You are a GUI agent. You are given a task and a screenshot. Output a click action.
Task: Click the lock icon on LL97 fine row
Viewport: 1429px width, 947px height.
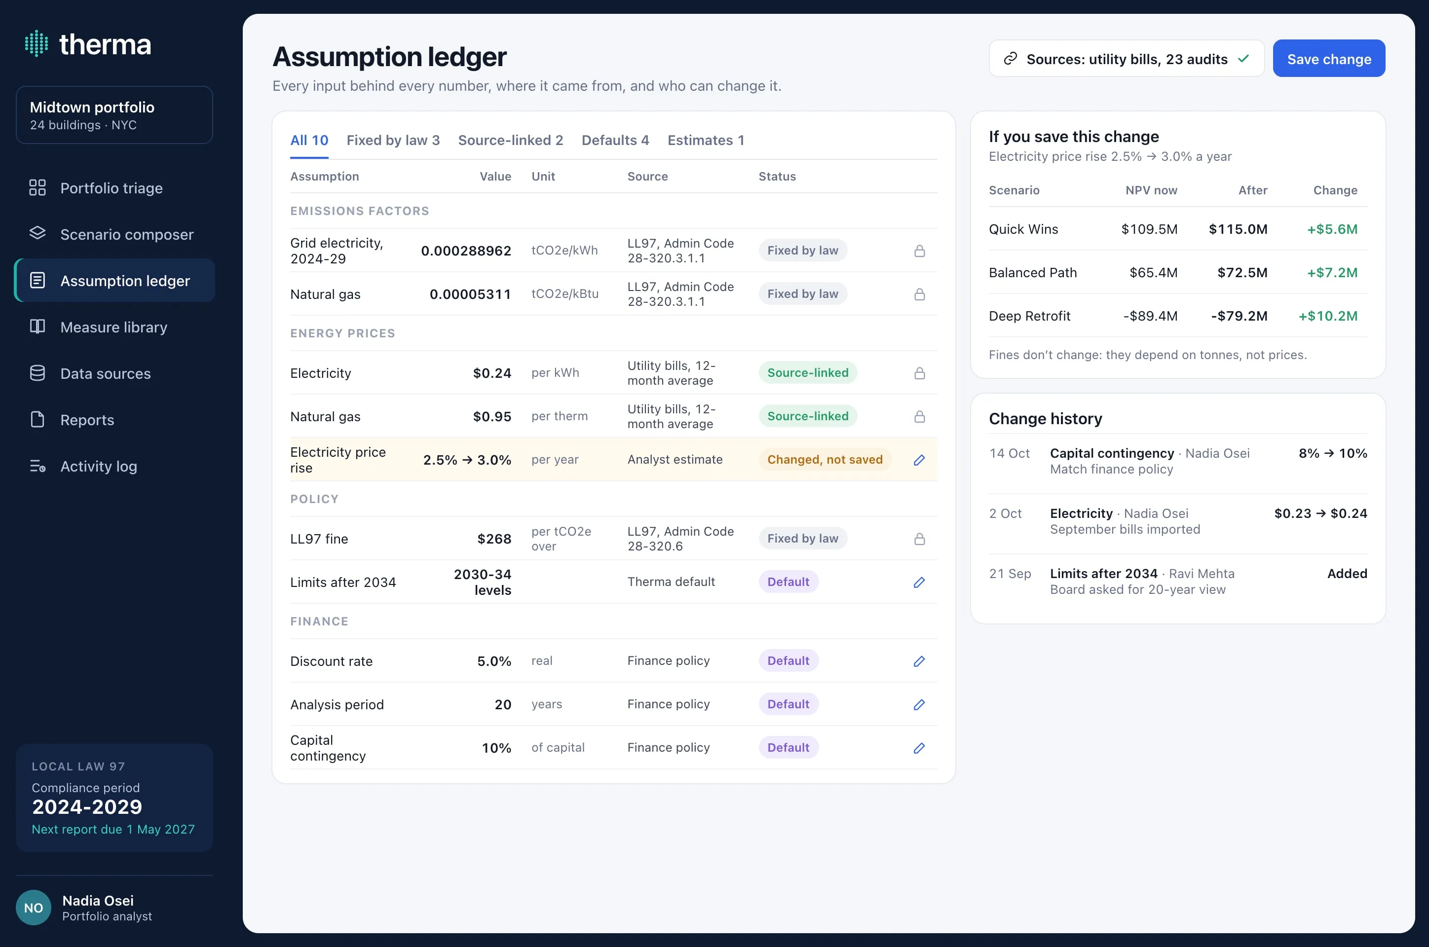[919, 539]
